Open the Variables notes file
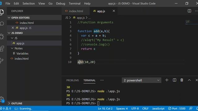 pos(34,53)
